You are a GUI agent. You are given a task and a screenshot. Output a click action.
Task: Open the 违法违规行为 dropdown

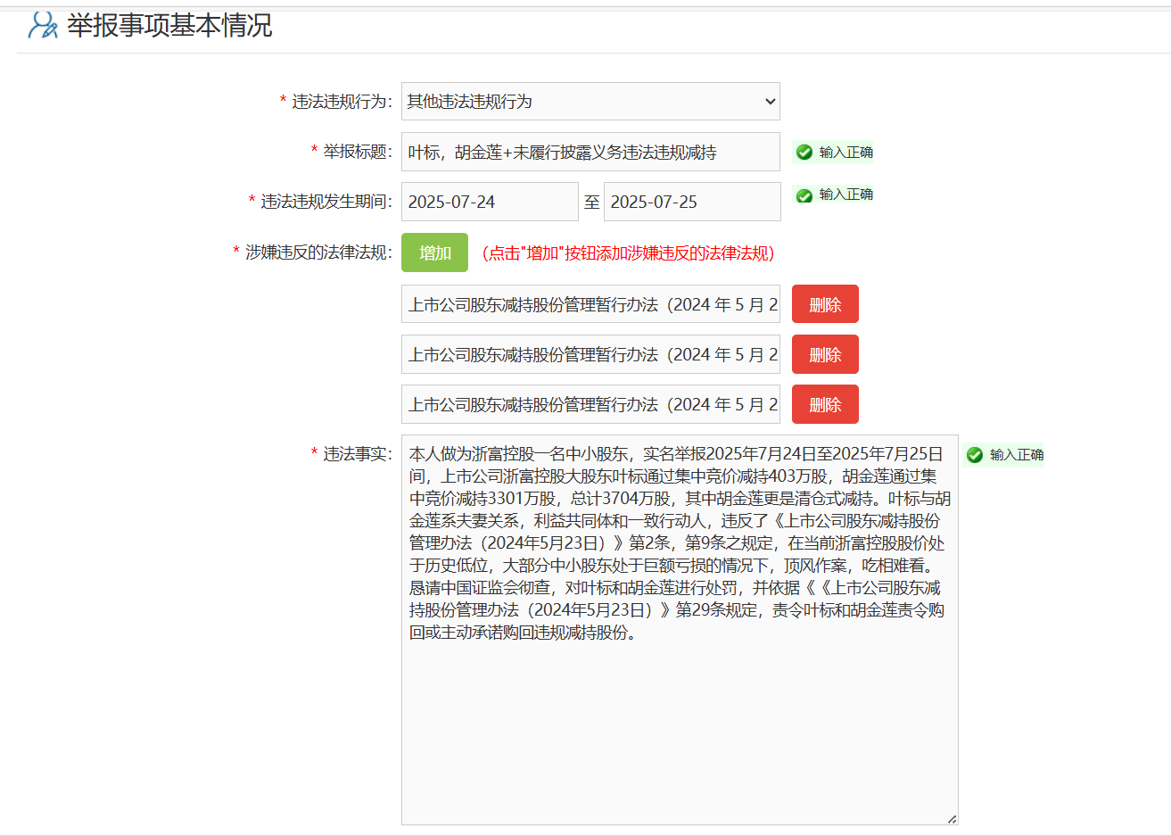pos(590,102)
